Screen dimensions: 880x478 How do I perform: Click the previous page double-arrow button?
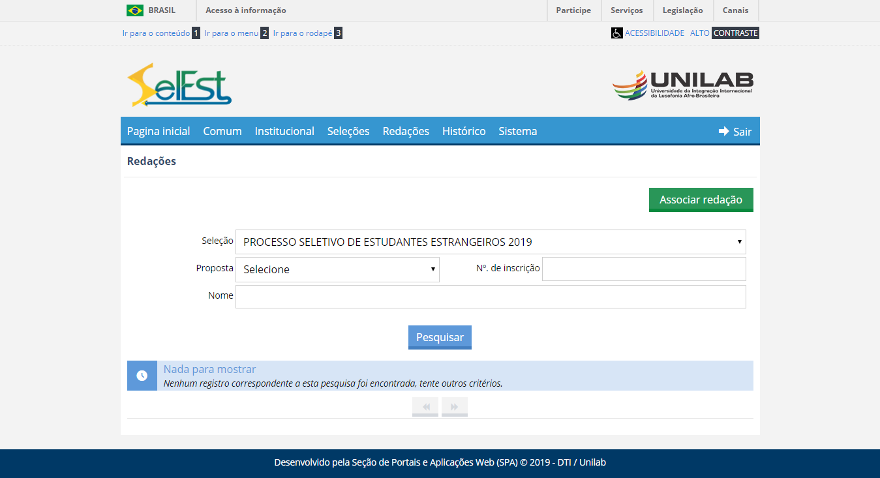click(425, 406)
